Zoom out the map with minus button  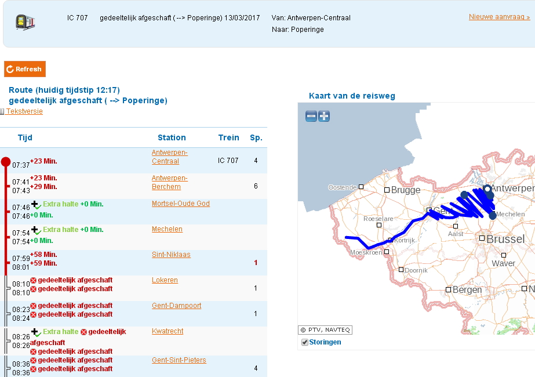pyautogui.click(x=311, y=116)
